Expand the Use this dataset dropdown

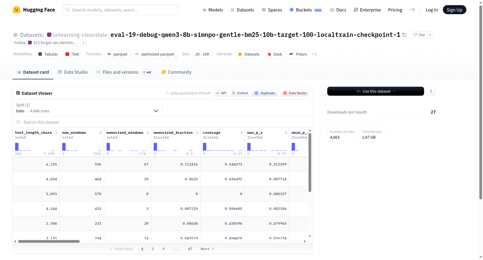coord(376,91)
